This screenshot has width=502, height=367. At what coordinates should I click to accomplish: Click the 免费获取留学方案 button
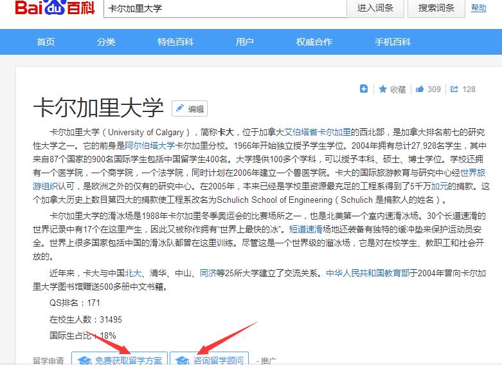click(120, 359)
